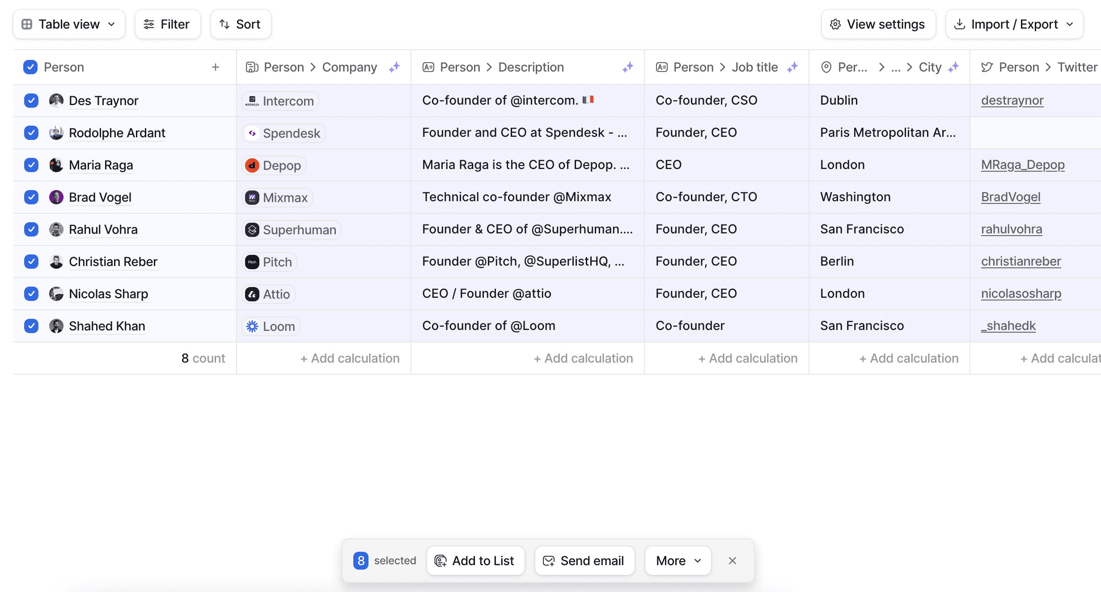Open the Loom company chip
Viewport: 1101px width, 592px height.
coord(271,326)
